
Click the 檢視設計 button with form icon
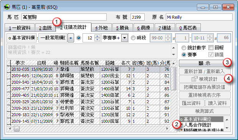(205, 79)
